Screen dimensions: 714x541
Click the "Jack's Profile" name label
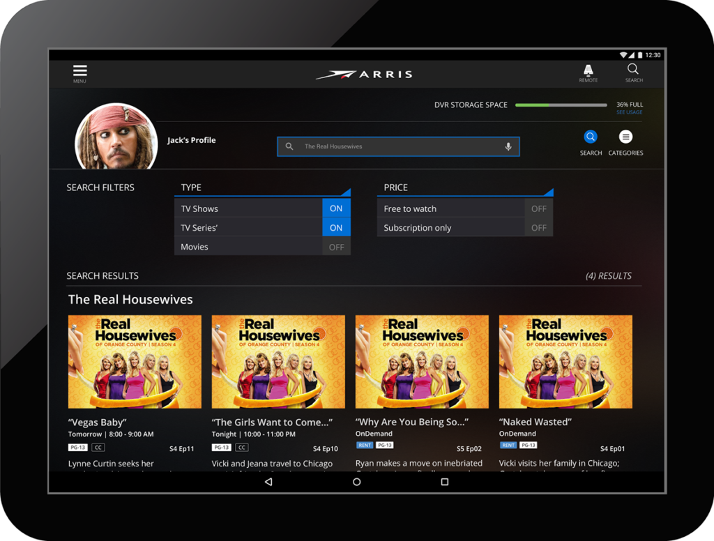(x=191, y=140)
